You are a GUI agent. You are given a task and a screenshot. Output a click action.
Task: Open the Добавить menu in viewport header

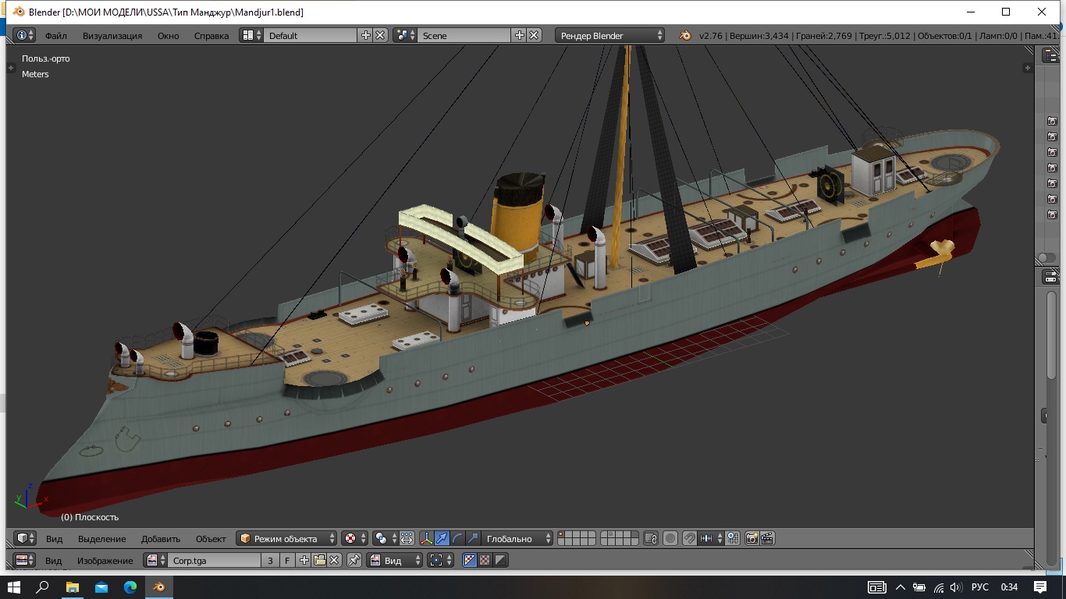tap(161, 538)
